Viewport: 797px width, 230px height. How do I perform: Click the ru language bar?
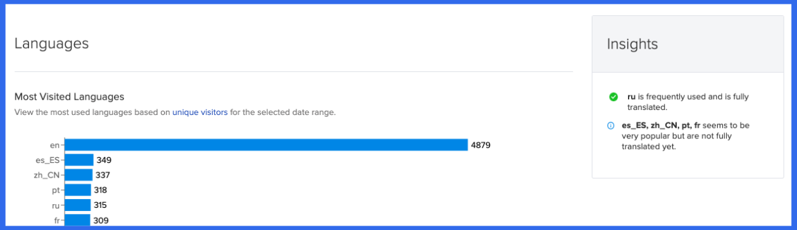click(x=78, y=205)
